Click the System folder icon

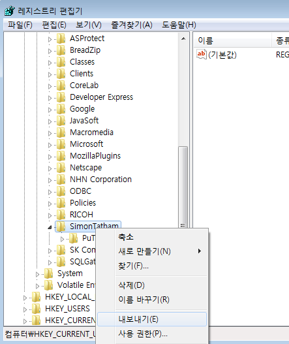49,274
